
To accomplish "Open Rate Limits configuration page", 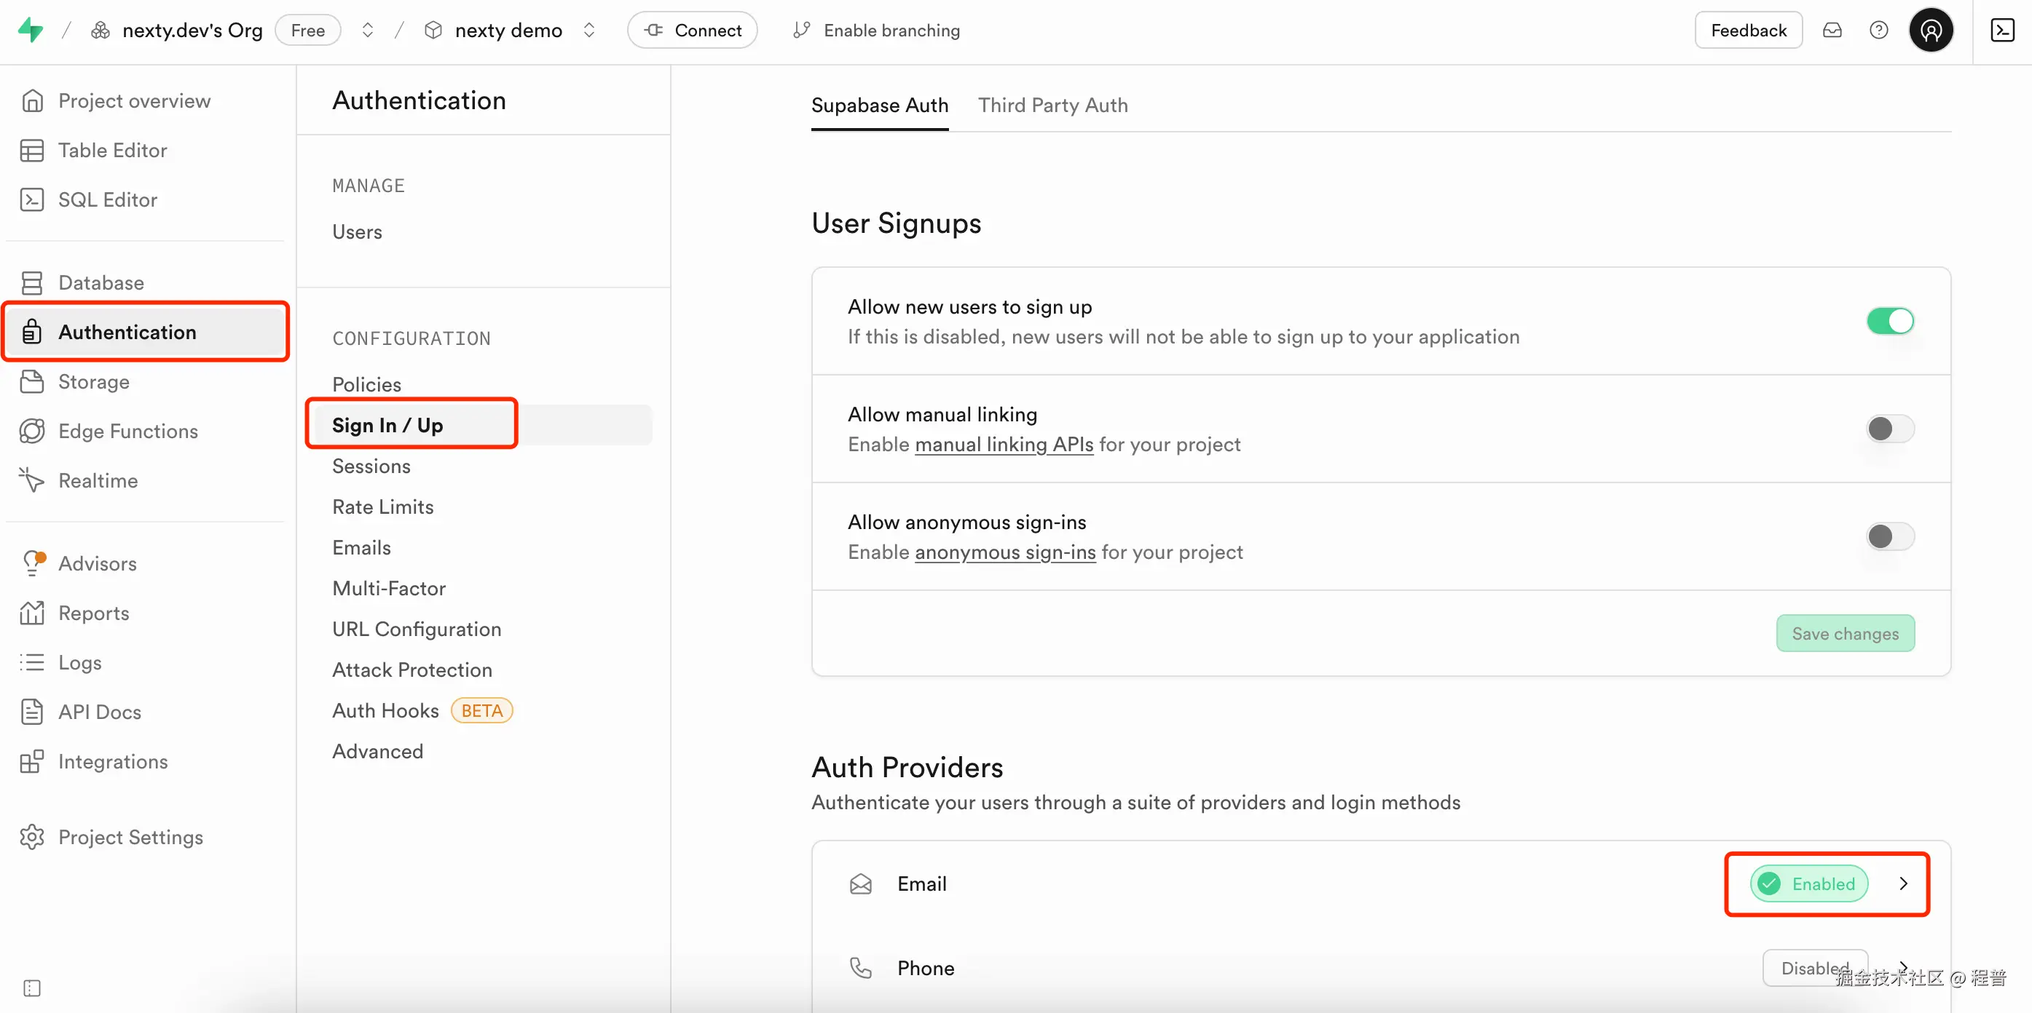I will coord(382,506).
